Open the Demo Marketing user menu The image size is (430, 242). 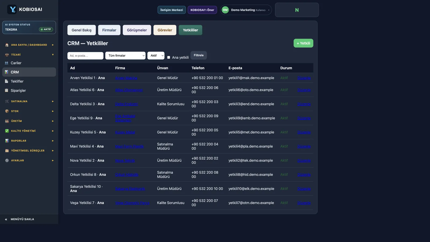coord(246,10)
